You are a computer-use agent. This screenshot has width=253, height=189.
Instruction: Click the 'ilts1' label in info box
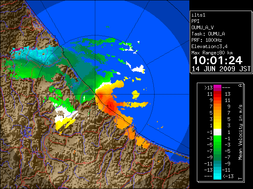198,15
